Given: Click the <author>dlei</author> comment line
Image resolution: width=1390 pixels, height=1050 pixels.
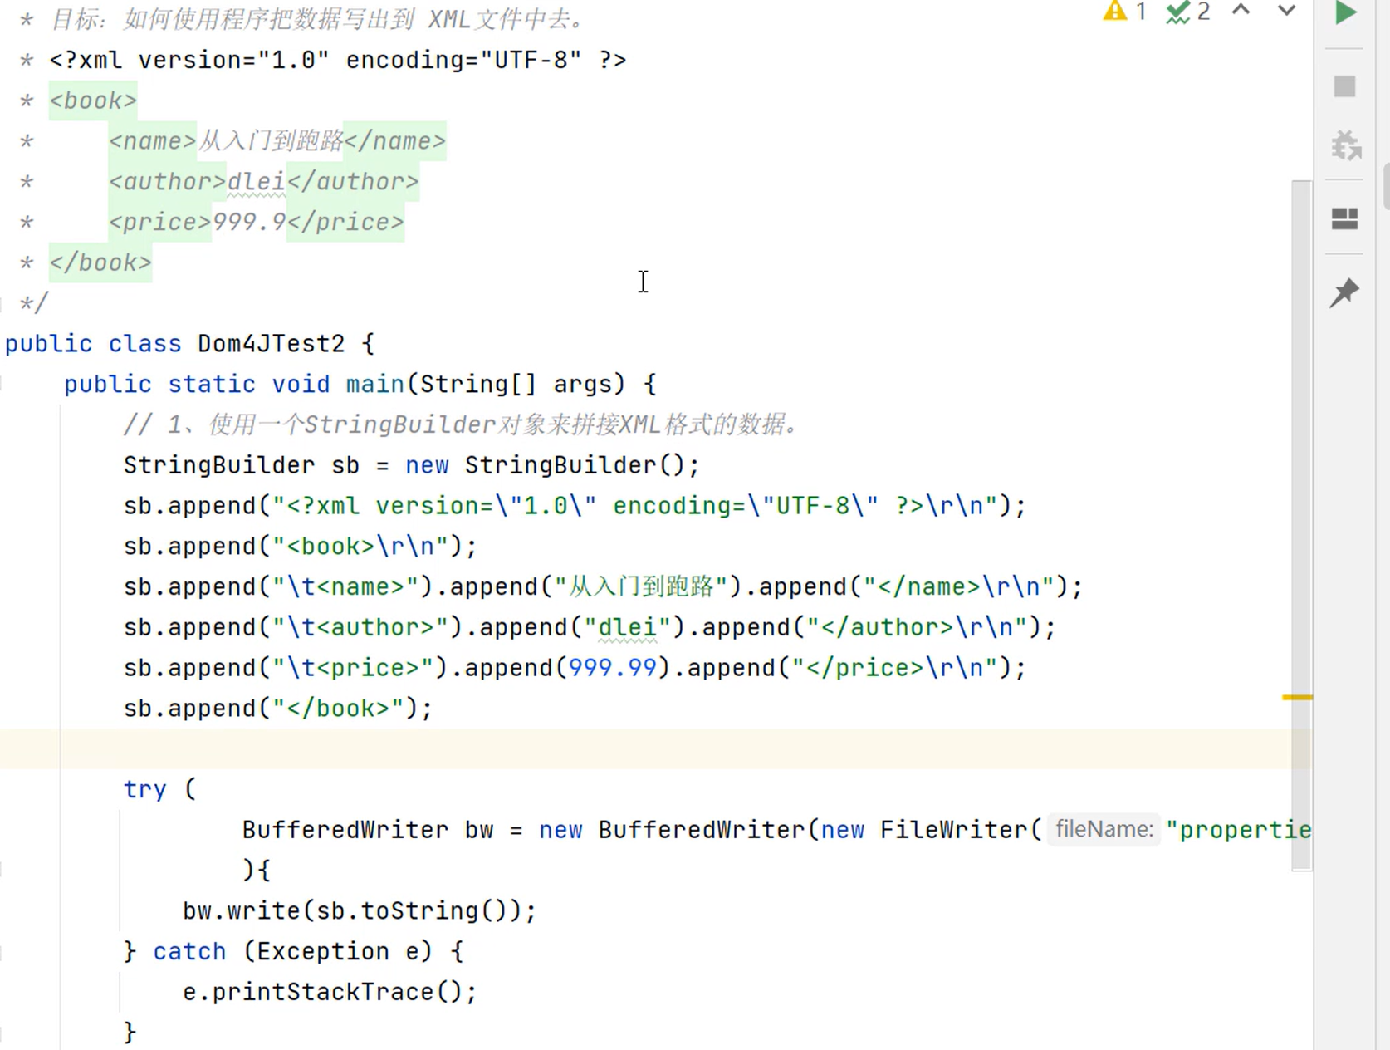Looking at the screenshot, I should [264, 182].
